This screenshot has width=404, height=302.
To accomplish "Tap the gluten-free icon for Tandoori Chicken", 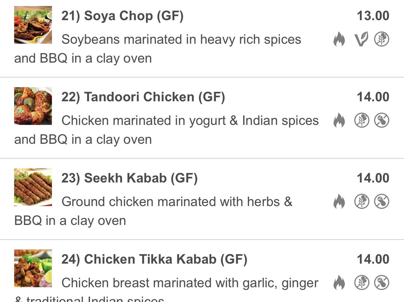I will 362,120.
